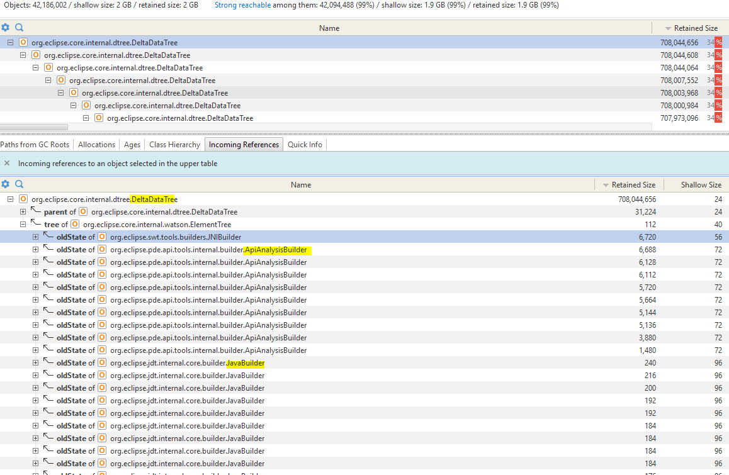Click the horizontal scrollbar below the object tree
This screenshot has width=729, height=475.
coord(34,127)
